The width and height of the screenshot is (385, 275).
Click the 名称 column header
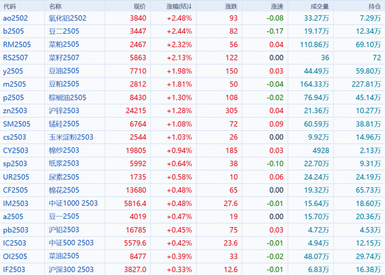55,6
